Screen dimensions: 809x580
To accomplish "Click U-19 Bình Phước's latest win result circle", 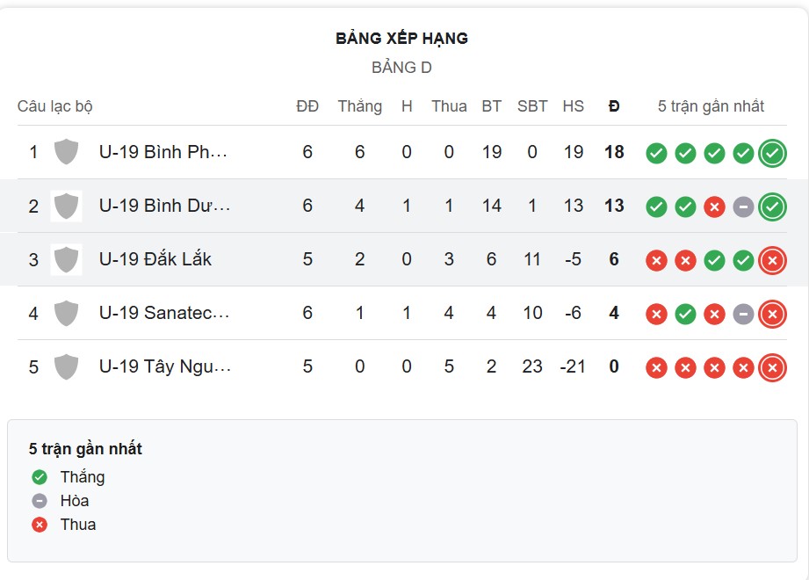I will click(x=771, y=151).
